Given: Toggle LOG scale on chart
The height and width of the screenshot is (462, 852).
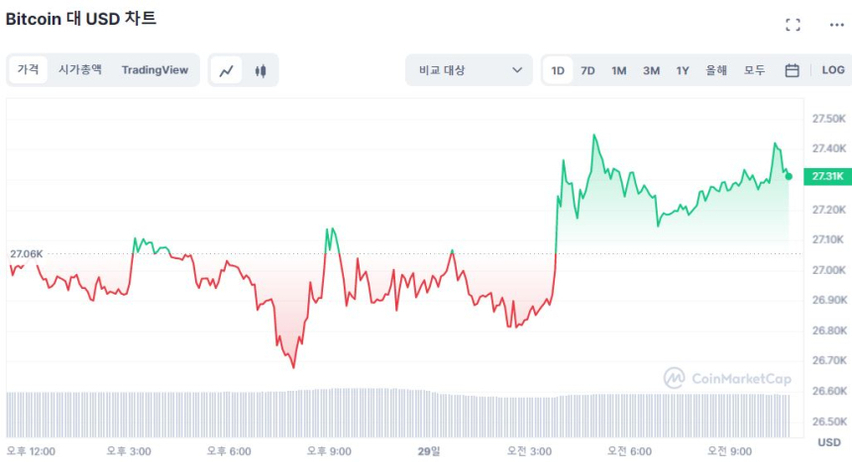Looking at the screenshot, I should point(833,70).
